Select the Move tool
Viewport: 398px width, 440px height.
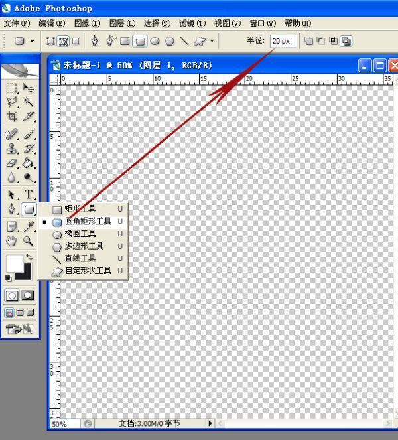click(28, 88)
